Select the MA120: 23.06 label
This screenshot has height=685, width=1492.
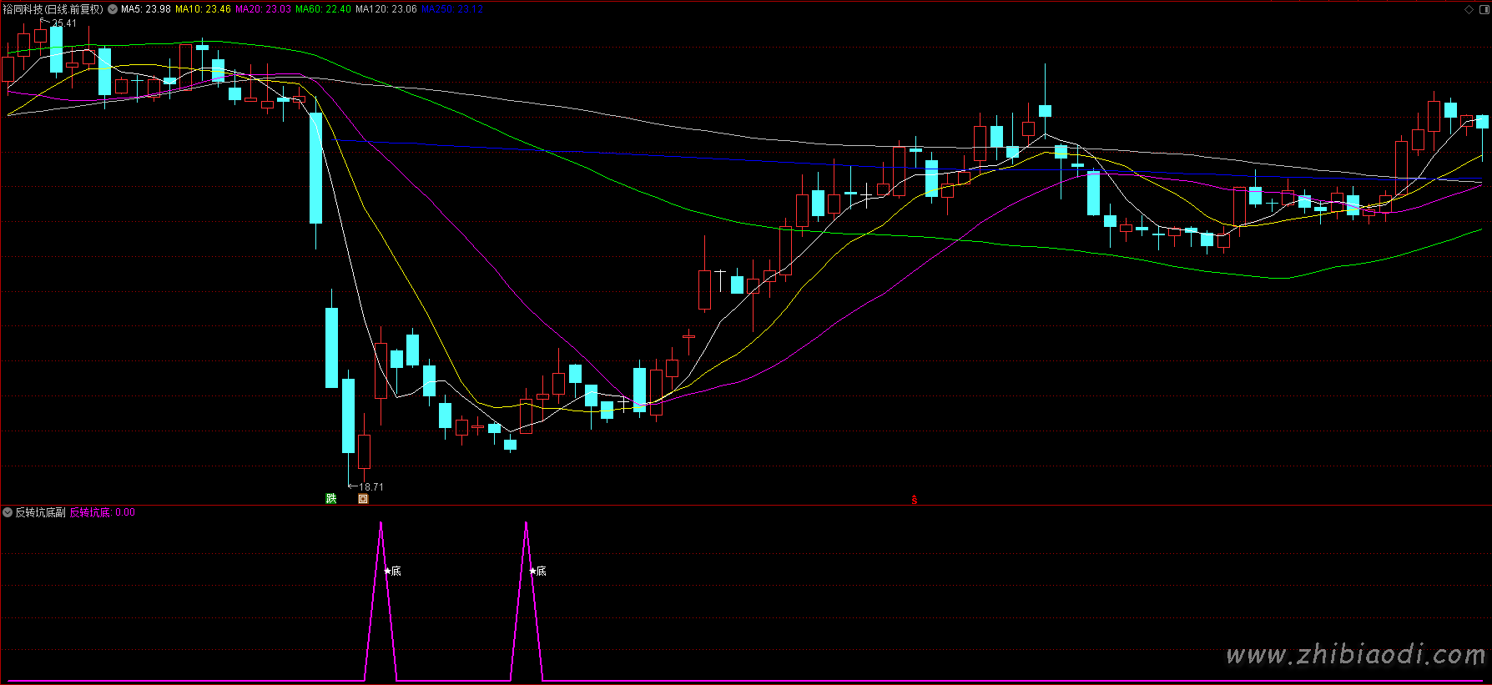(386, 9)
